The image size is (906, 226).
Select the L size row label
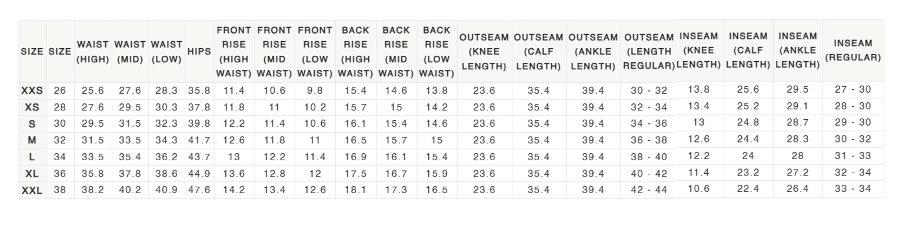tap(32, 157)
